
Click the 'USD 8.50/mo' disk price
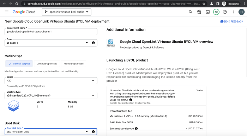pos(196,122)
